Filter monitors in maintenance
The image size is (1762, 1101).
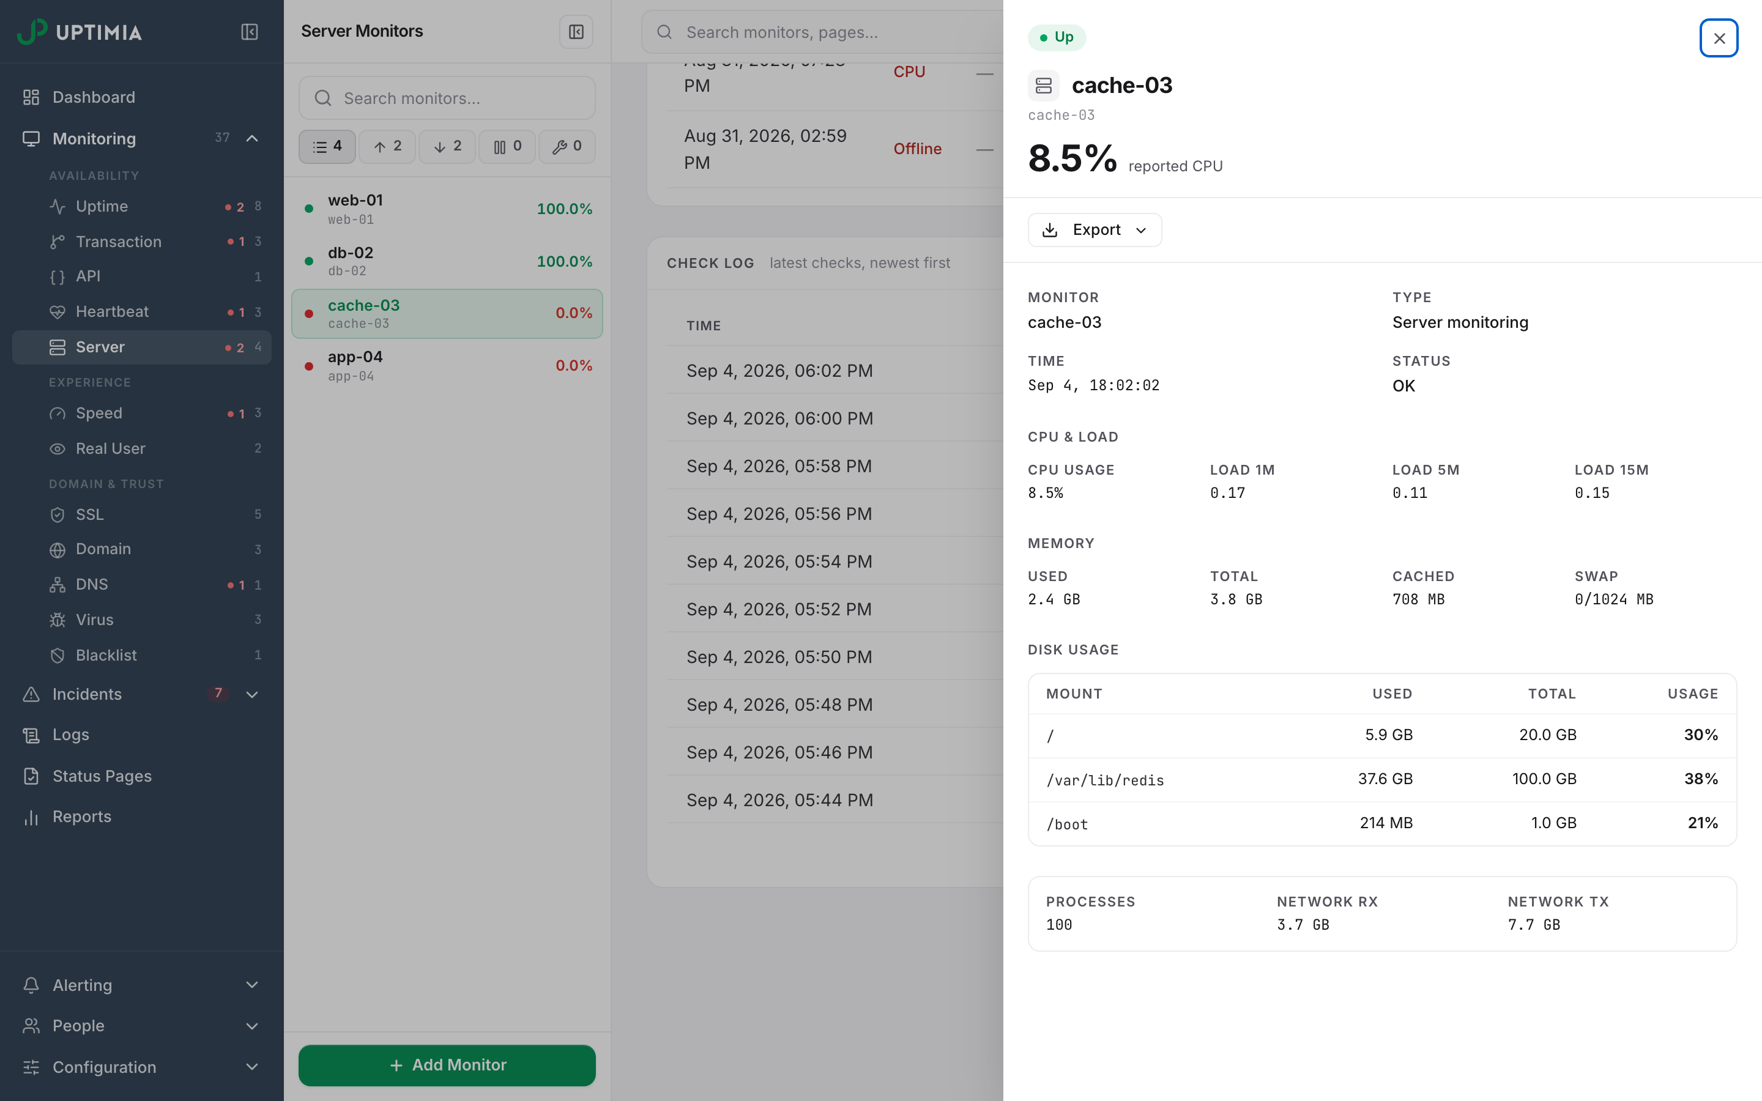point(567,146)
